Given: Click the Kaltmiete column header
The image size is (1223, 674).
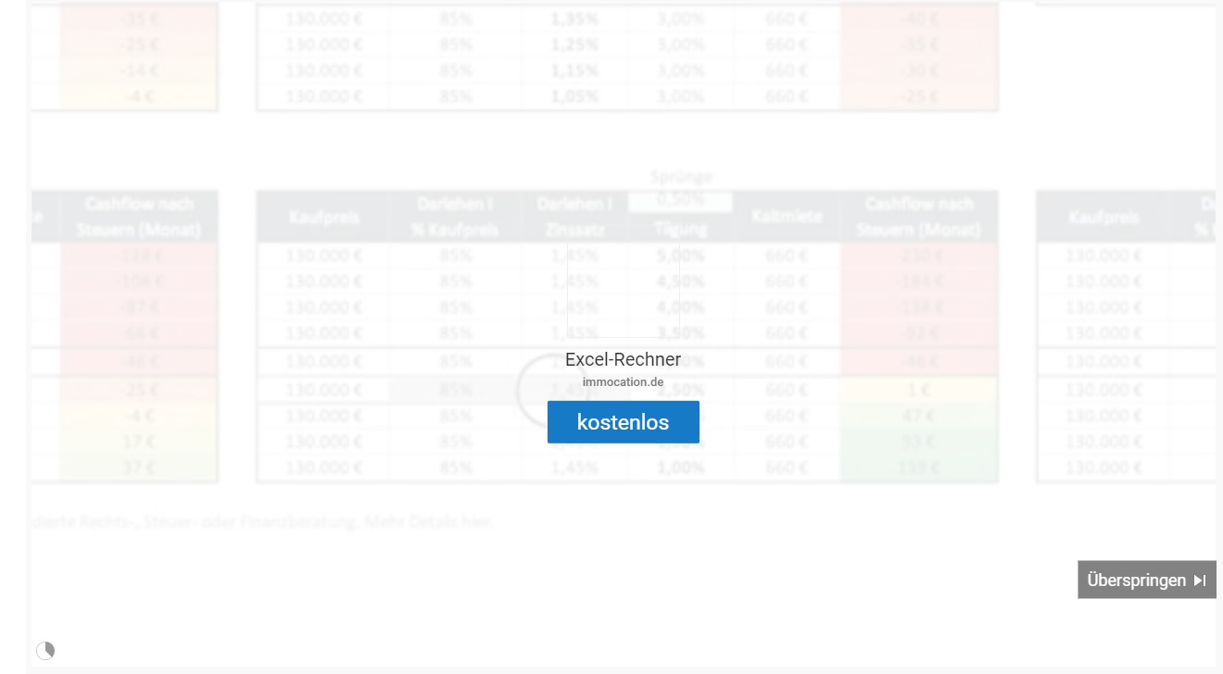Looking at the screenshot, I should point(787,216).
